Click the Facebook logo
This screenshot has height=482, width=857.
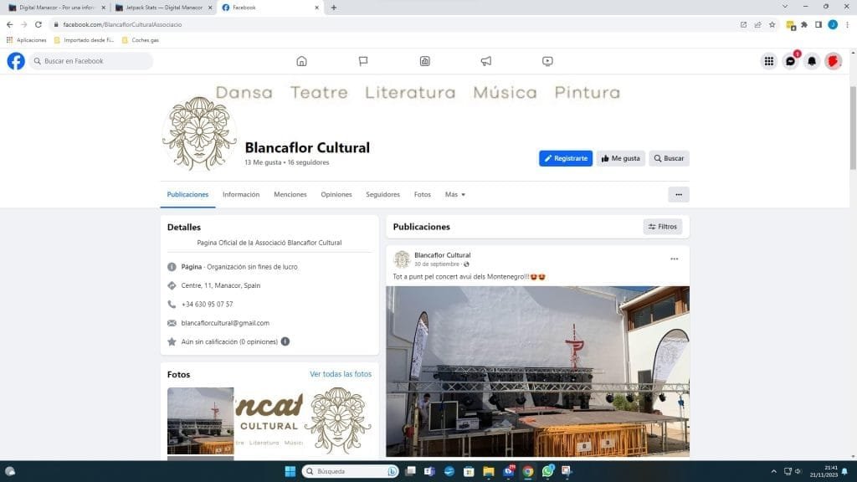coord(16,61)
